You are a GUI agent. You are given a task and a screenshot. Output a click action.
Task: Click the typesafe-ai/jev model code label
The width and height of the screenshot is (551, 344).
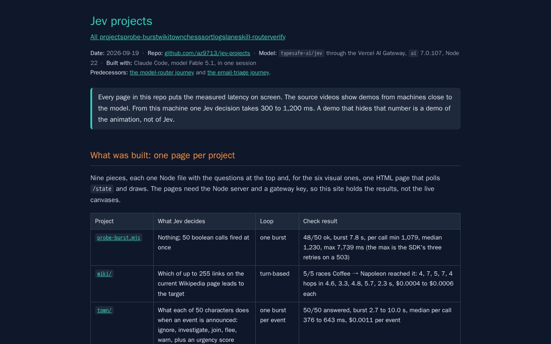point(301,53)
